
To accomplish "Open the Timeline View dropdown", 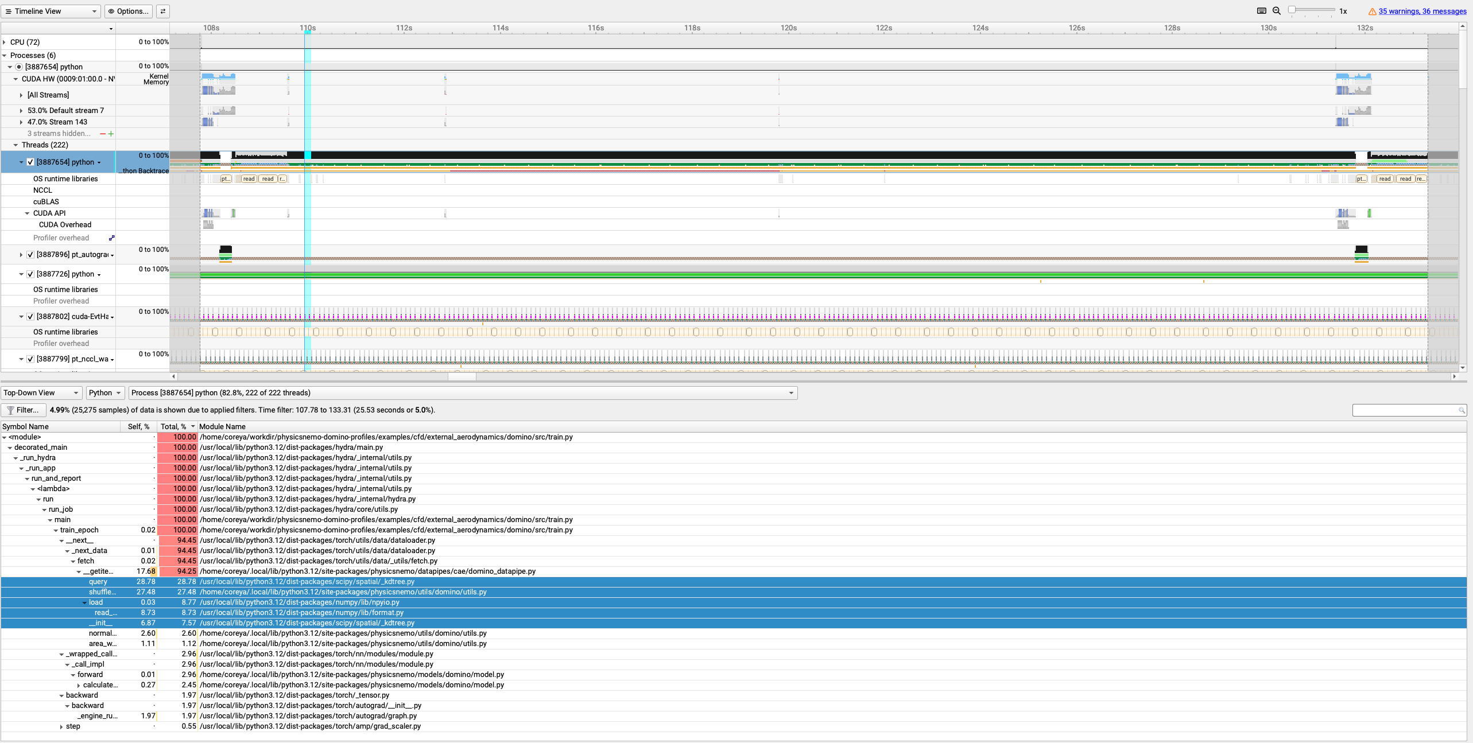I will pos(51,11).
